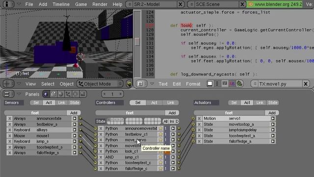Delete the falloffedge_s sensor

point(10,153)
